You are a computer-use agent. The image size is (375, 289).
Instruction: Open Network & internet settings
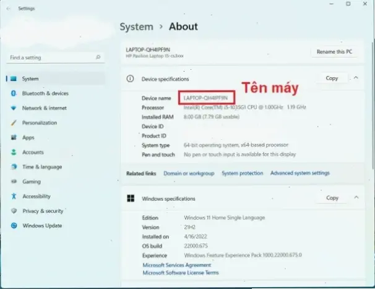point(55,108)
